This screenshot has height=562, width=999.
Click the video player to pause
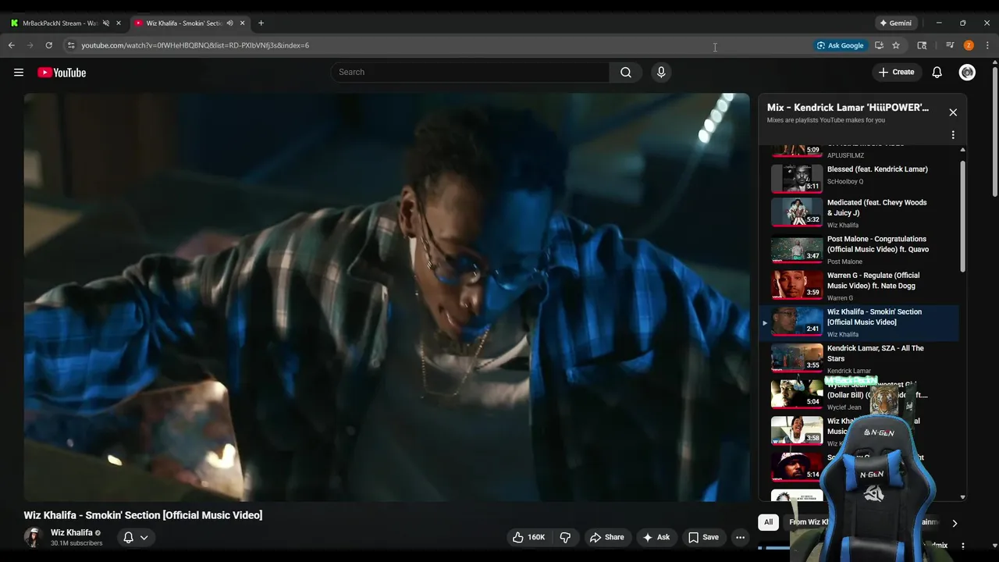pyautogui.click(x=386, y=297)
